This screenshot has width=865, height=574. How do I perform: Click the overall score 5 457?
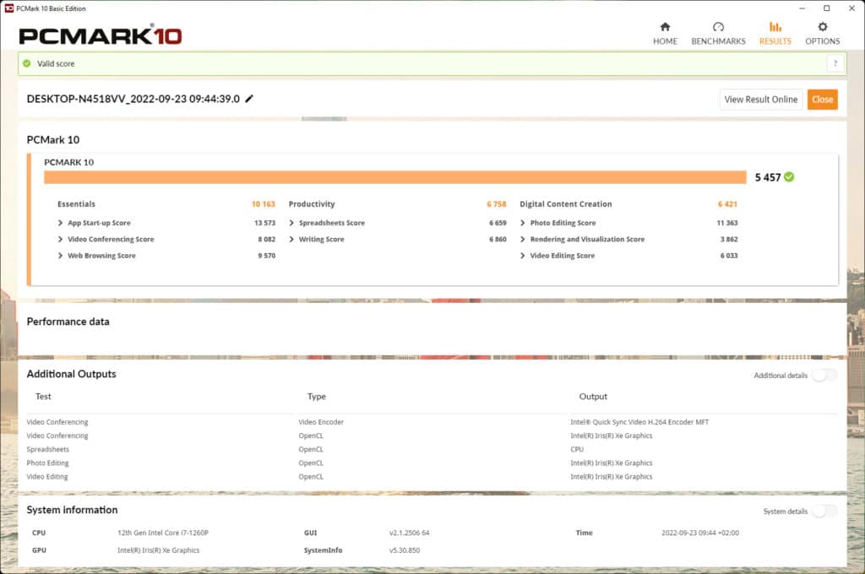click(768, 177)
